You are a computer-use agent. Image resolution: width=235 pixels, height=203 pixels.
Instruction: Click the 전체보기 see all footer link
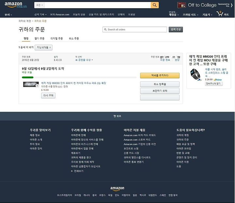[x=79, y=171]
